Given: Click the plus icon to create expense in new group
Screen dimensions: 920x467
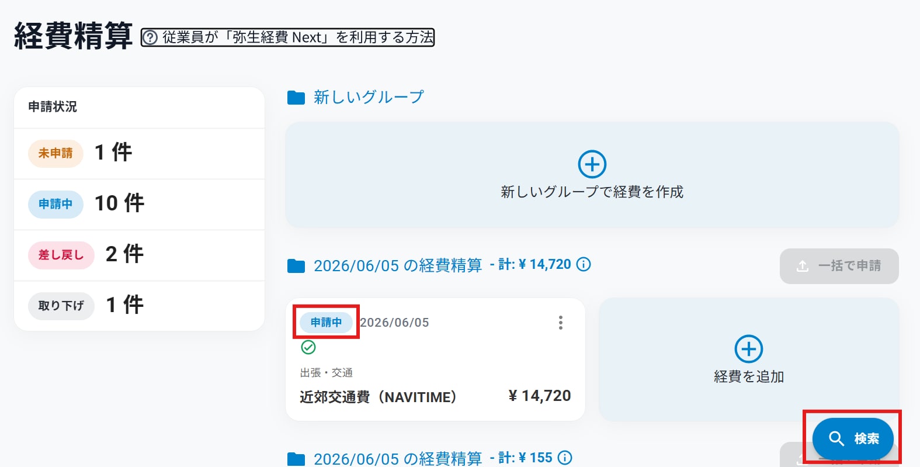Looking at the screenshot, I should click(x=592, y=164).
